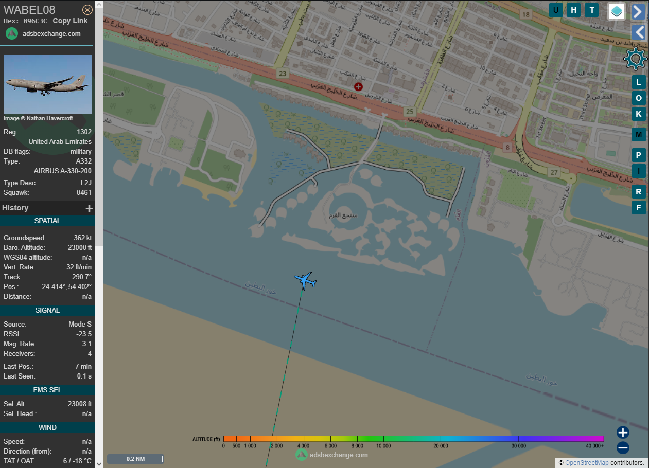Toggle the H map button
This screenshot has width=649, height=468.
click(574, 10)
